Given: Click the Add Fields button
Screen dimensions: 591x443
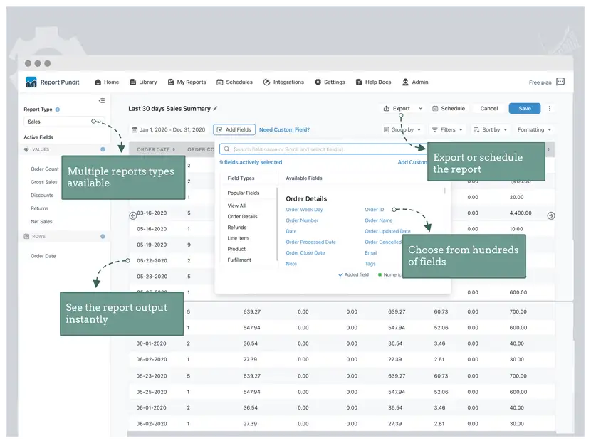Looking at the screenshot, I should coord(234,129).
